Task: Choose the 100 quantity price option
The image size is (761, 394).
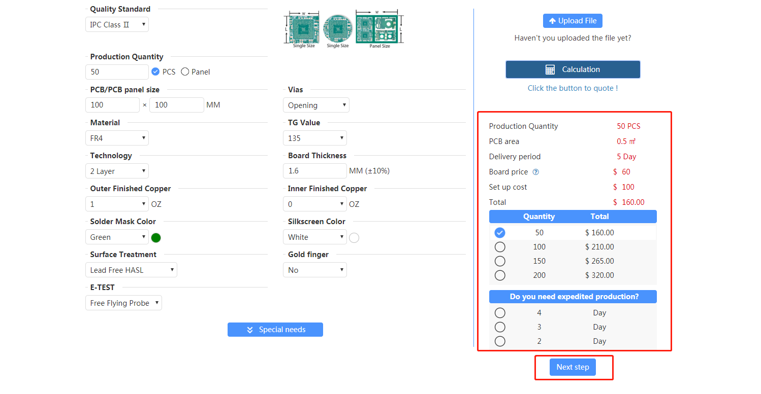Action: point(500,247)
